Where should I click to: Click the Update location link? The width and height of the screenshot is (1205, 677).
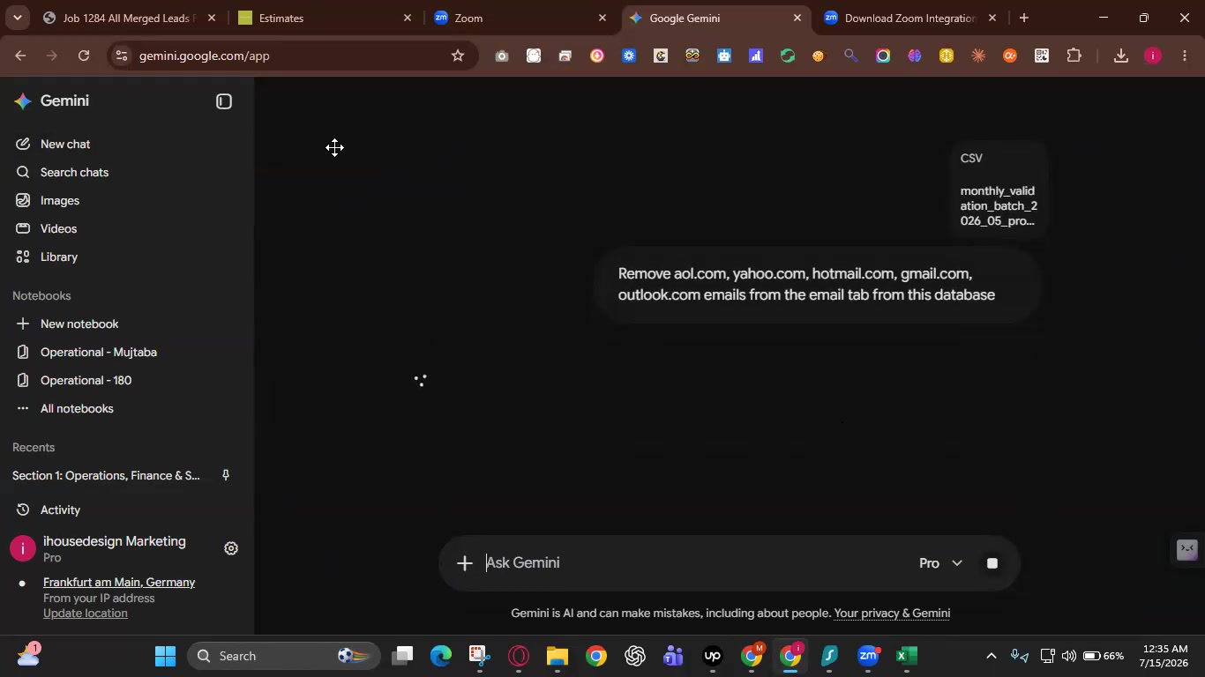coord(86,613)
